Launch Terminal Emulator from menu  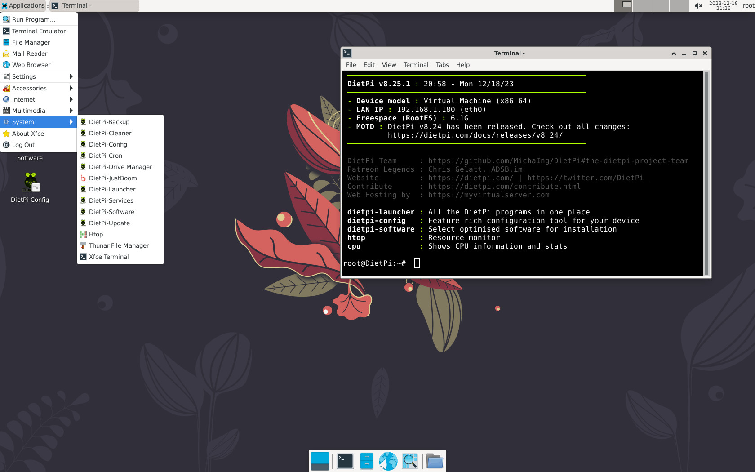pos(39,31)
